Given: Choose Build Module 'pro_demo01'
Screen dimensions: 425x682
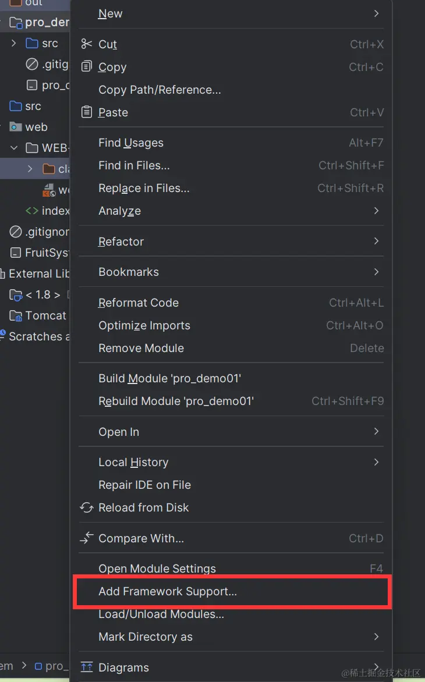Looking at the screenshot, I should point(169,378).
